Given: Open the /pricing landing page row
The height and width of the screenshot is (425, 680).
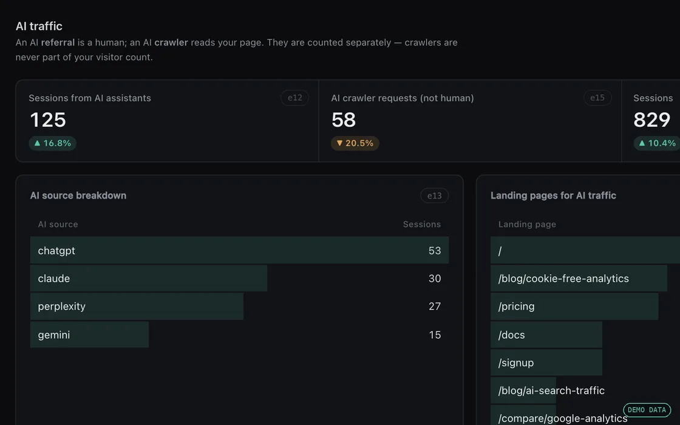Looking at the screenshot, I should pos(585,306).
